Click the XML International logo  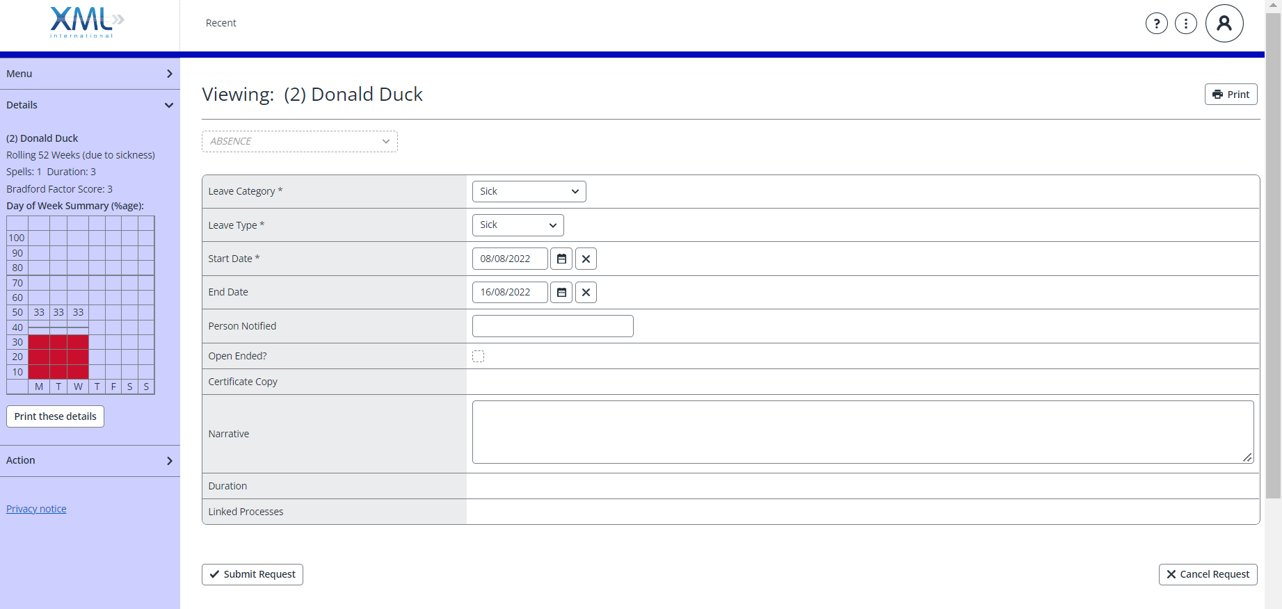(x=87, y=22)
